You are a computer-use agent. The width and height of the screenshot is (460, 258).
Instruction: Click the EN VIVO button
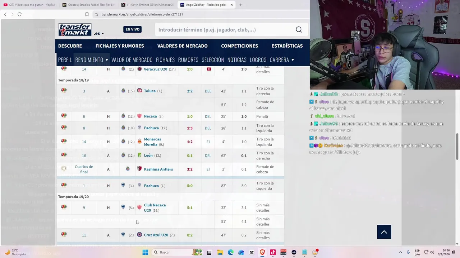click(132, 29)
